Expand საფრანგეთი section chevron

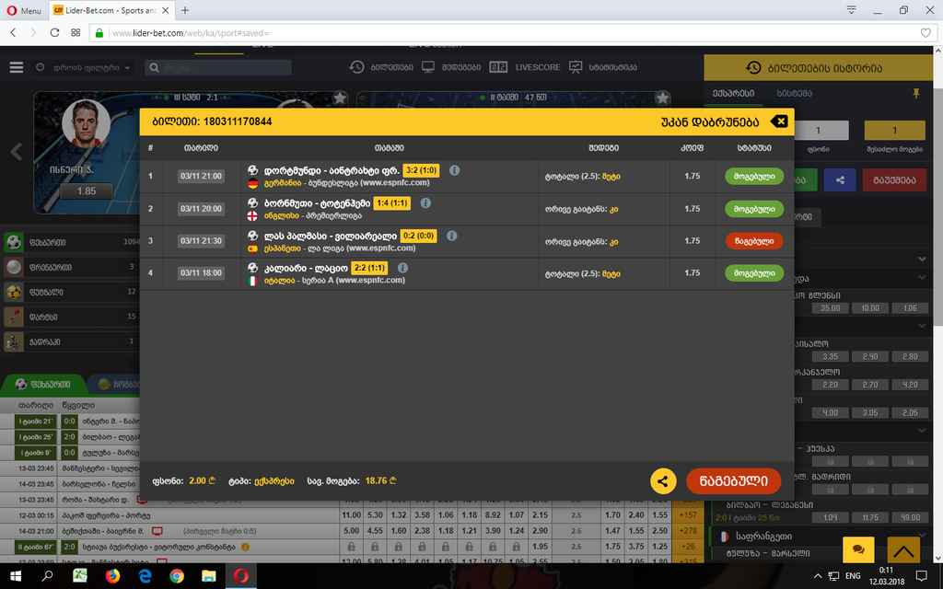tap(922, 536)
